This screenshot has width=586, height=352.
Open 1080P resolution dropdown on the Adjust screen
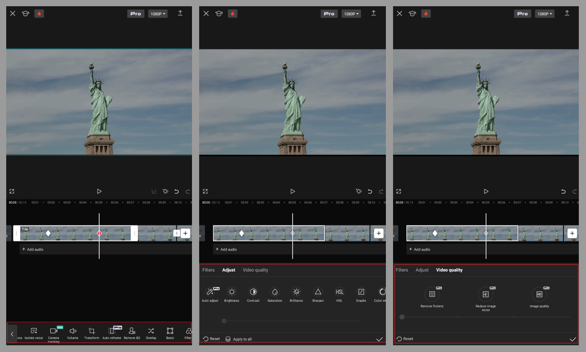coord(351,14)
